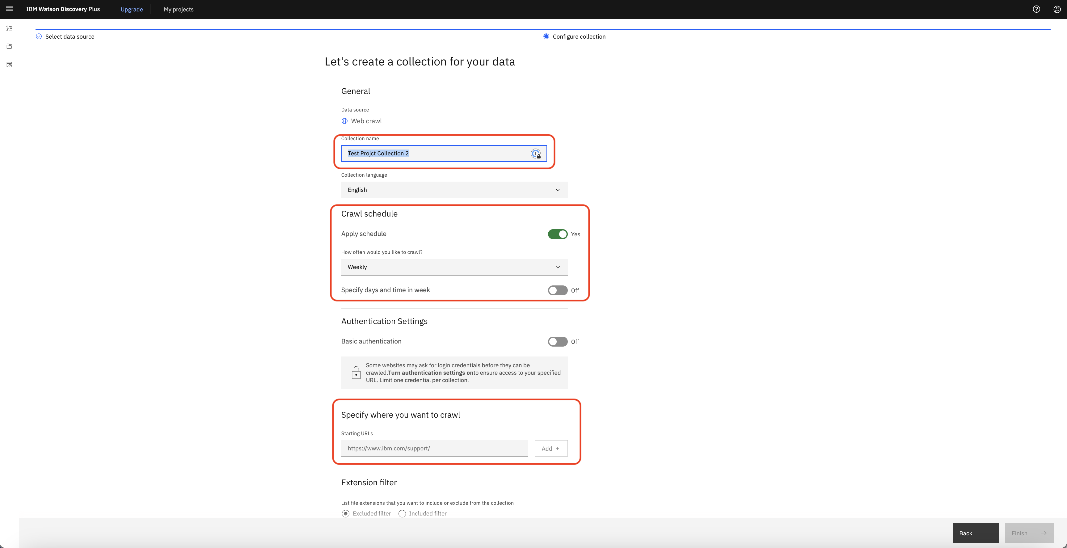Enable the Basic authentication toggle

tap(558, 342)
